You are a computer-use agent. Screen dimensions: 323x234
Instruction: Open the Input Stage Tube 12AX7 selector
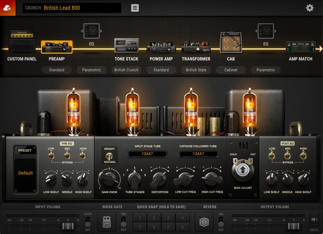[147, 154]
